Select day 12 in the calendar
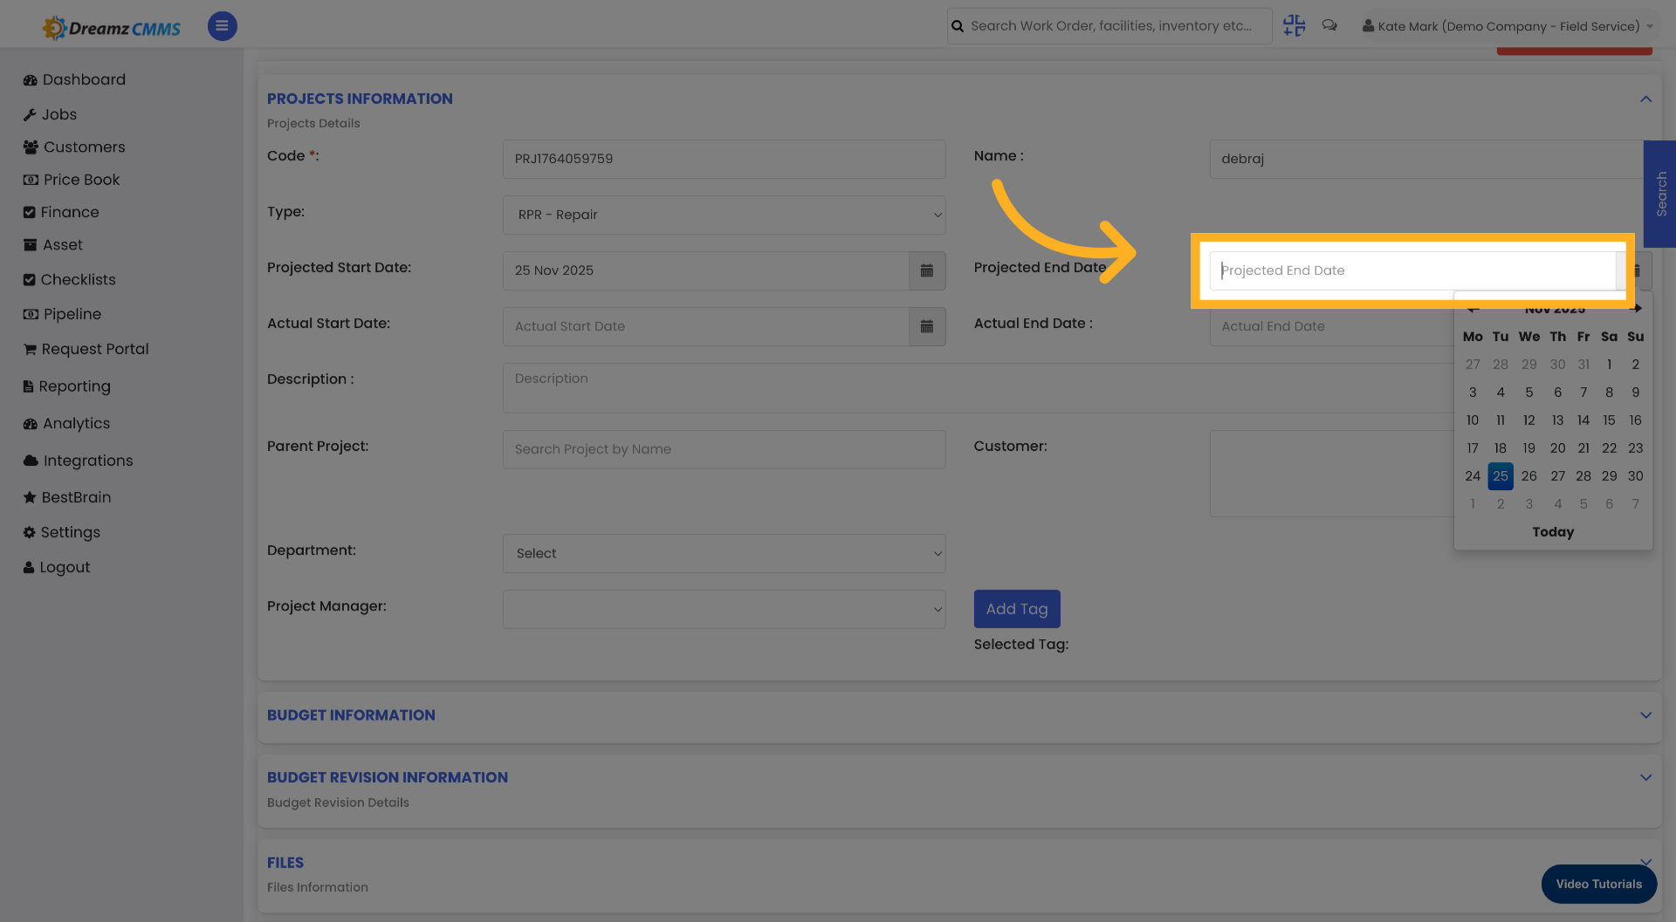The image size is (1676, 922). [x=1528, y=420]
